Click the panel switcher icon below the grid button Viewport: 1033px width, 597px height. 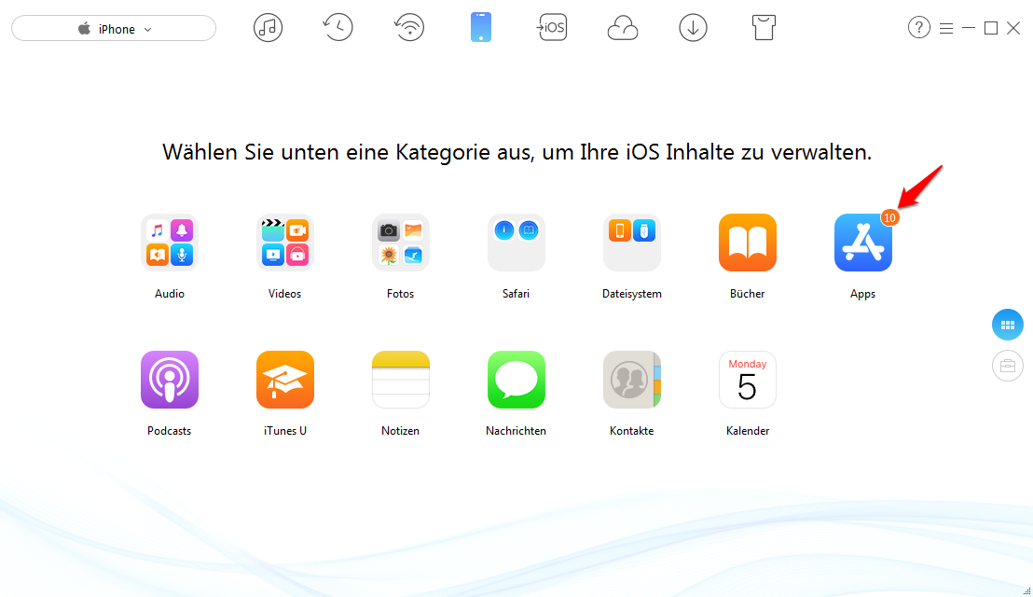point(1007,366)
